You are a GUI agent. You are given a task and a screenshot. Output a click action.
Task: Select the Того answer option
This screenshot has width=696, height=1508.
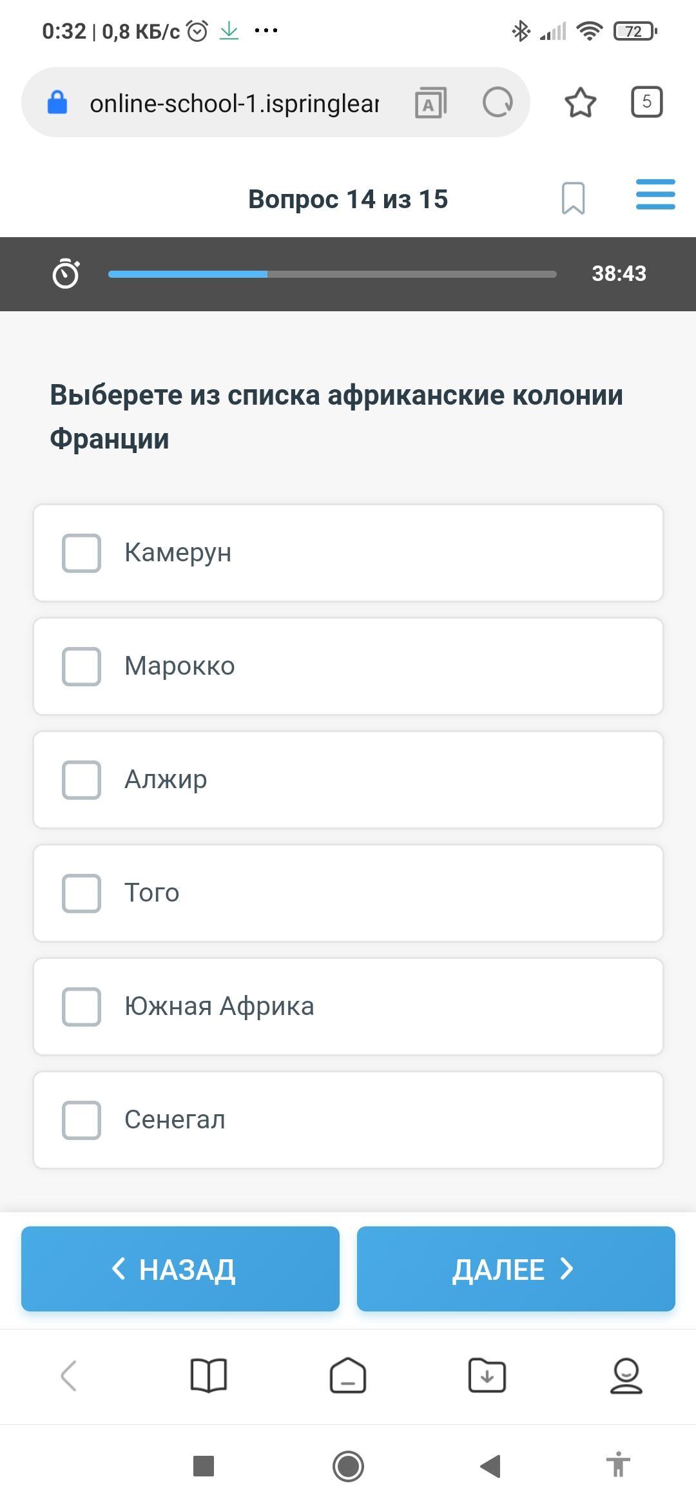348,893
